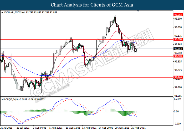Click the 93.175 price scale value

(178, 36)
